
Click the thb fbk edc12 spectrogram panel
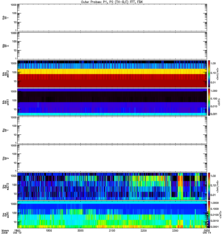click(112, 74)
